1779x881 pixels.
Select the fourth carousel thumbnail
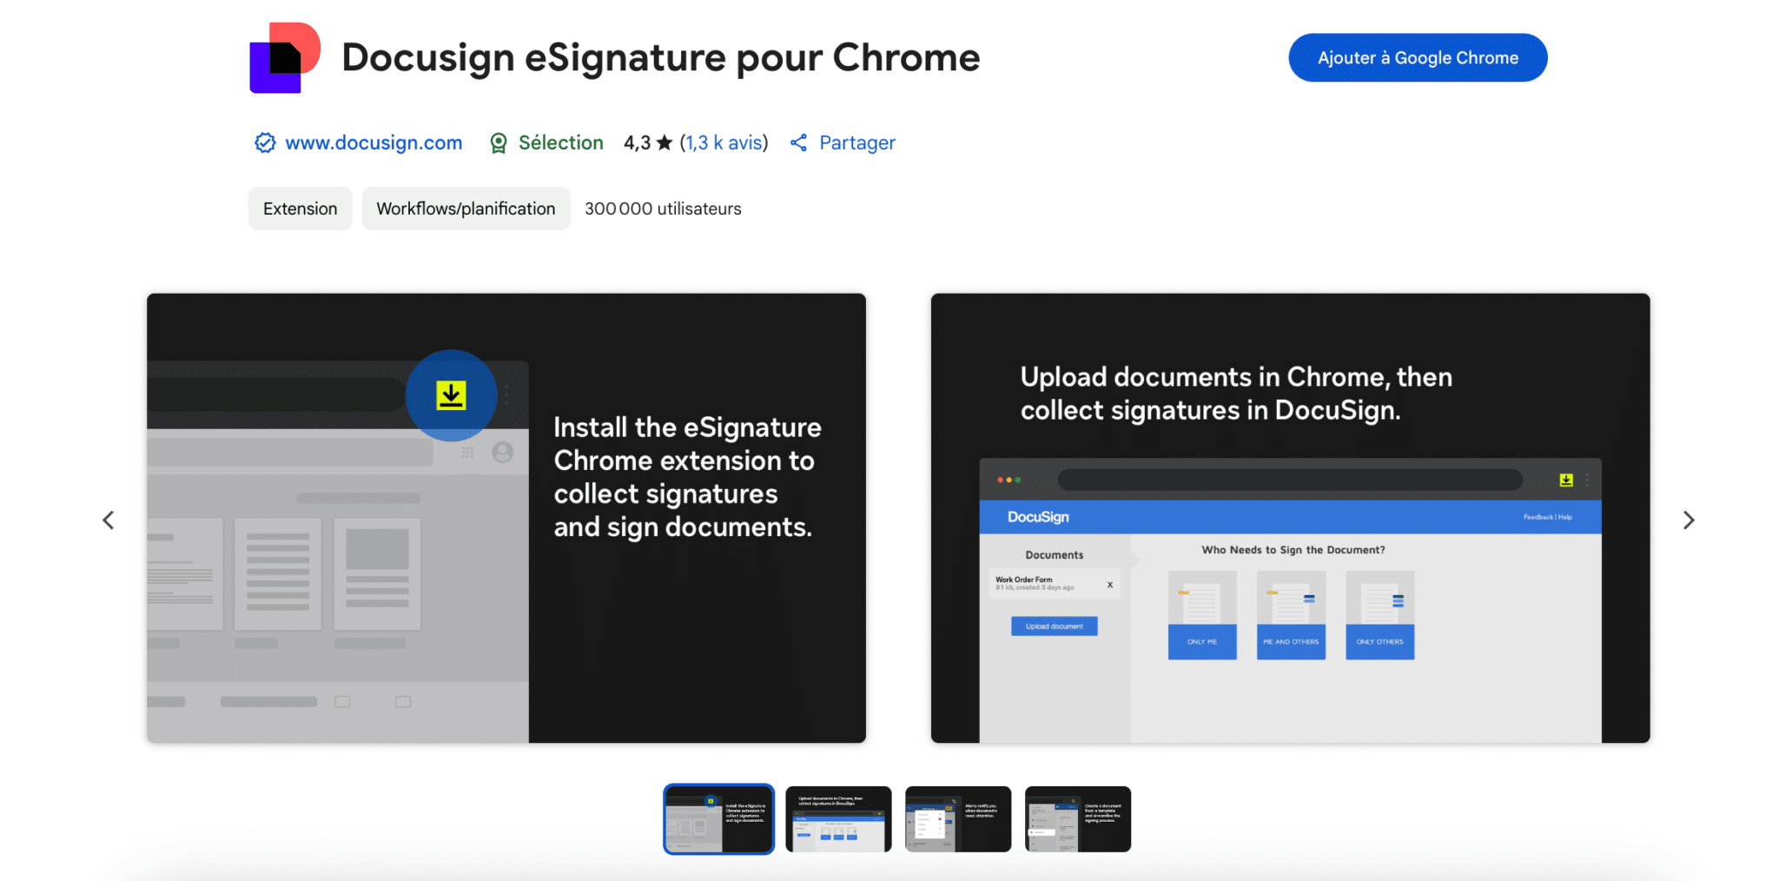[x=1078, y=819]
